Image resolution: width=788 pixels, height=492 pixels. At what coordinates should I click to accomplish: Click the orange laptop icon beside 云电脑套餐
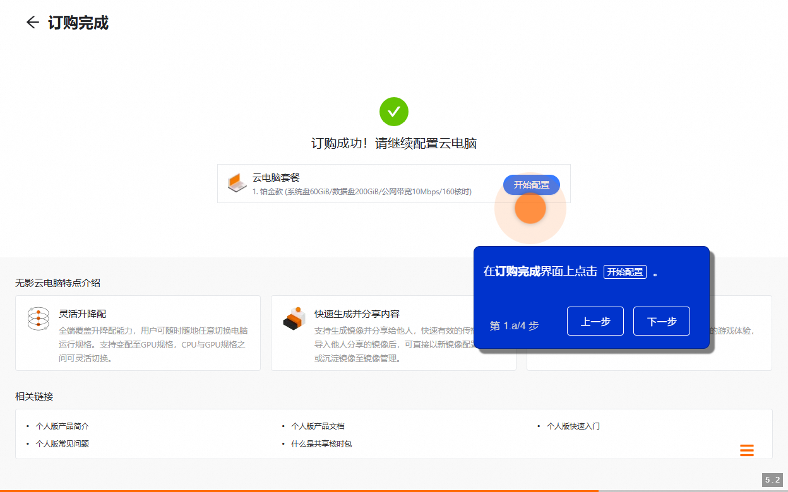coord(237,183)
